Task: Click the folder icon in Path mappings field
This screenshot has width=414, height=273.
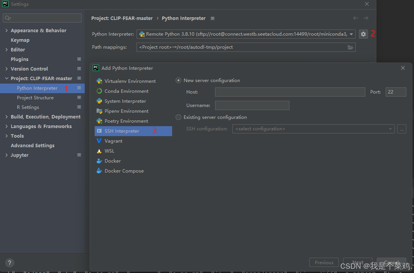Action: 350,47
